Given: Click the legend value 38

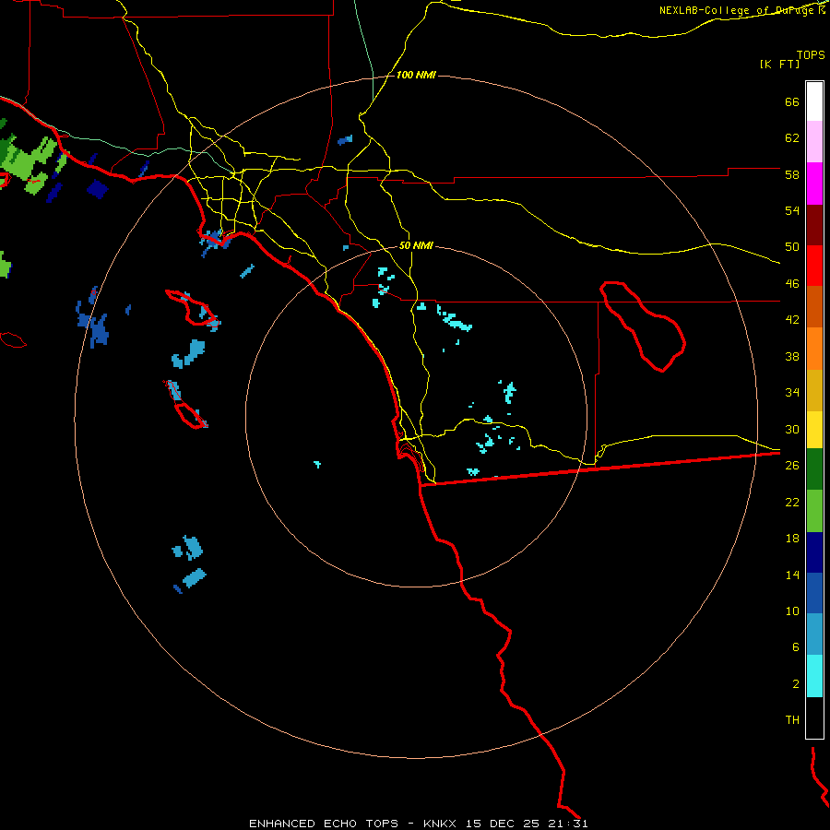Looking at the screenshot, I should pos(792,356).
